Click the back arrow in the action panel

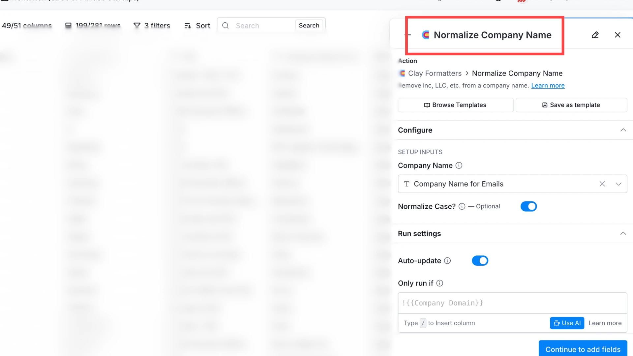coord(407,35)
